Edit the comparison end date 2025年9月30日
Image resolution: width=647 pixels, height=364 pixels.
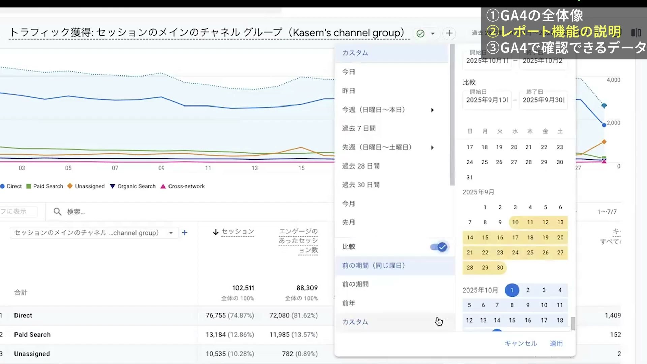click(x=544, y=100)
